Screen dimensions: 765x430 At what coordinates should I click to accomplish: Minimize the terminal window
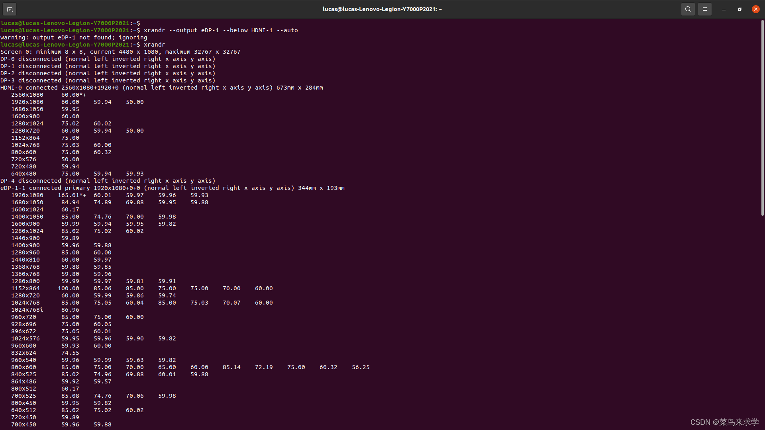pyautogui.click(x=724, y=9)
